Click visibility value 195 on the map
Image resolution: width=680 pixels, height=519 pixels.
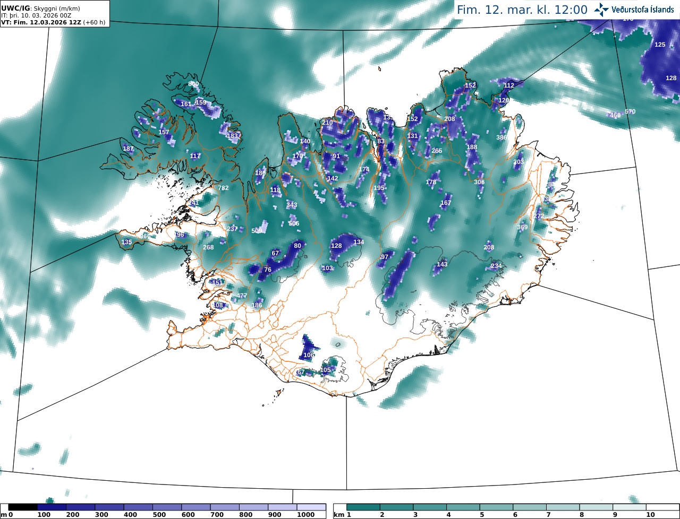click(x=379, y=188)
